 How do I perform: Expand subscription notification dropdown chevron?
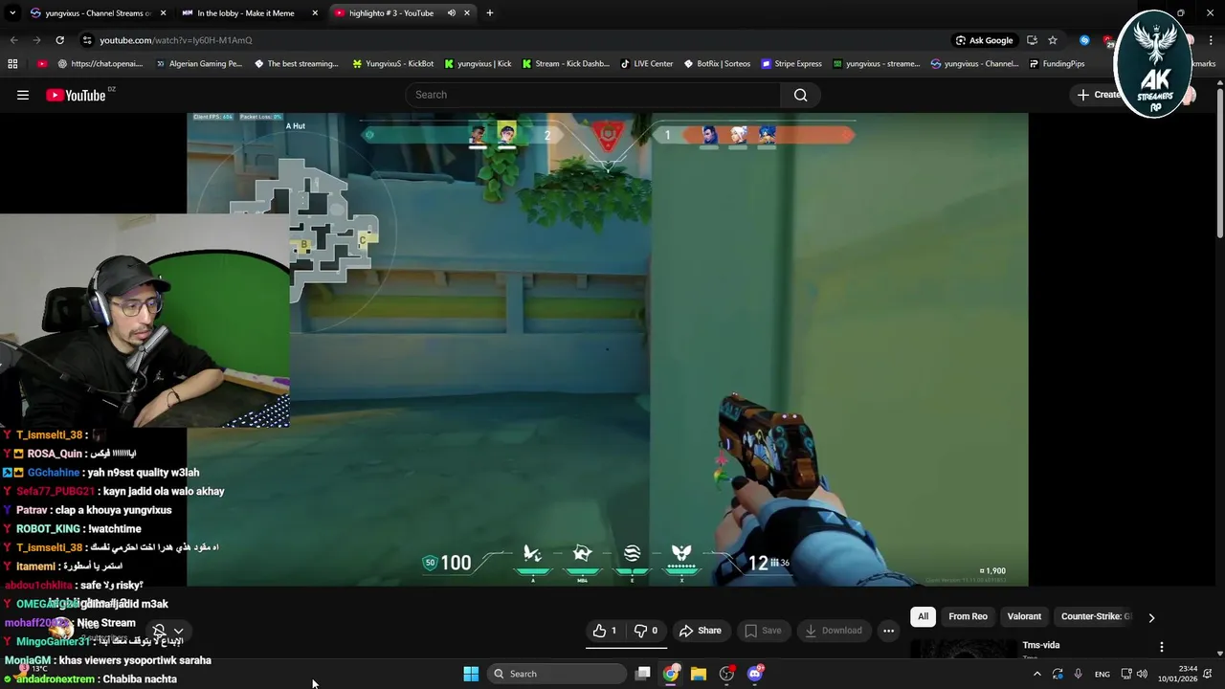pyautogui.click(x=178, y=631)
